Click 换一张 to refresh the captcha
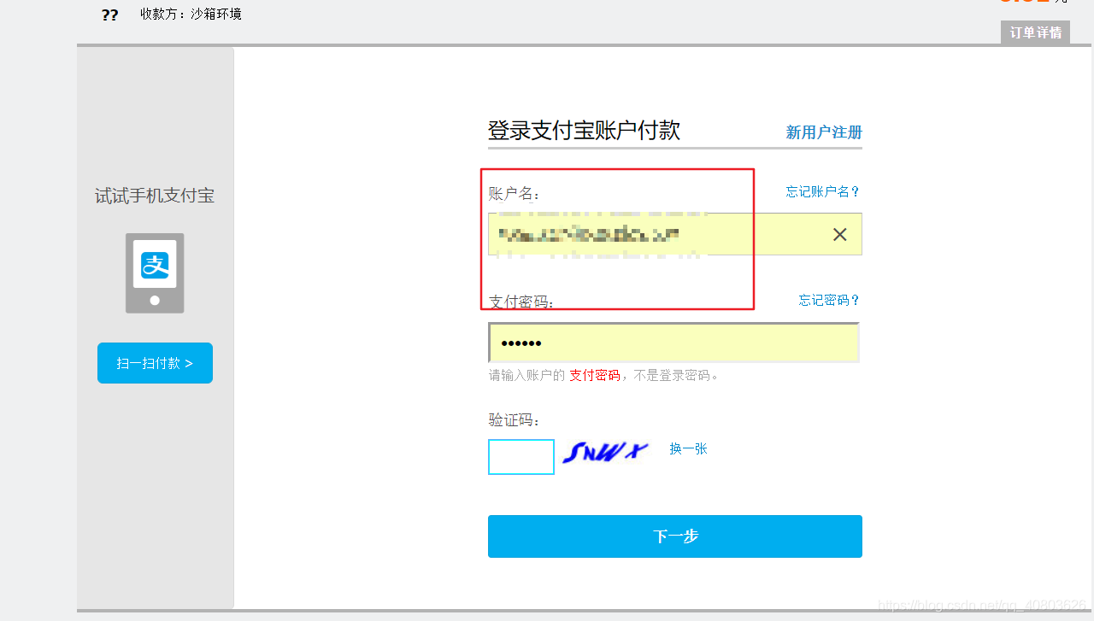Screen dimensions: 1094x621 click(688, 448)
